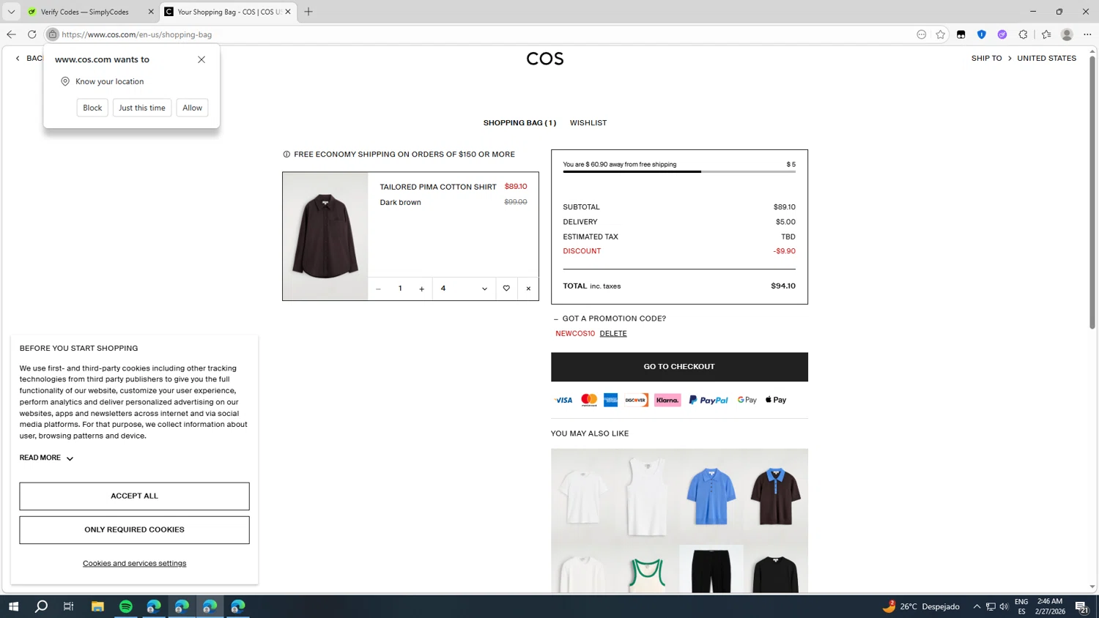Screen dimensions: 1099x618
Task: Open a new browser tab
Action: (x=308, y=12)
